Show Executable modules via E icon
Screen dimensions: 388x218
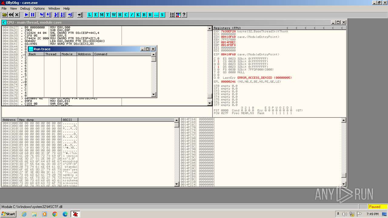(95, 15)
